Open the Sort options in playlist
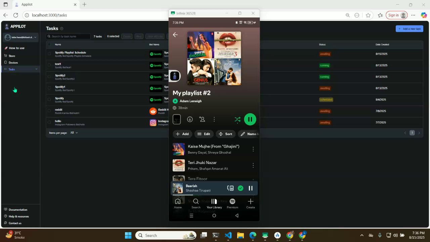430x242 pixels. [x=225, y=134]
